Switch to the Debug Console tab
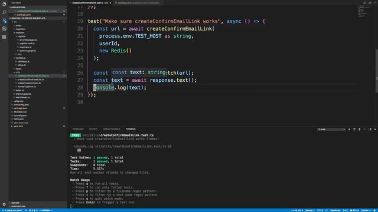 pyautogui.click(x=112, y=129)
